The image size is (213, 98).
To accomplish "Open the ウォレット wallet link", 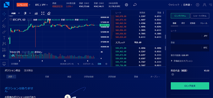I will click(x=174, y=5).
